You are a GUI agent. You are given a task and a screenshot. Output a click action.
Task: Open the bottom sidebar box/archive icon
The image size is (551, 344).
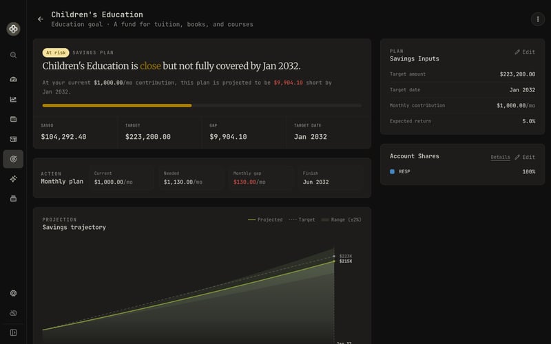[13, 199]
